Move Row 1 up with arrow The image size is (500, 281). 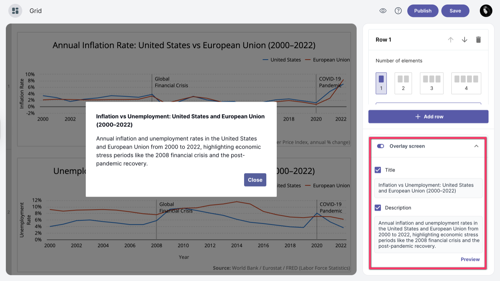tap(451, 40)
